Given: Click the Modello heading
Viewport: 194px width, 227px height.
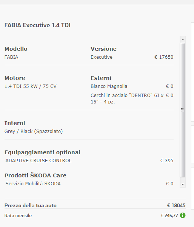Looking at the screenshot, I should click(16, 49).
